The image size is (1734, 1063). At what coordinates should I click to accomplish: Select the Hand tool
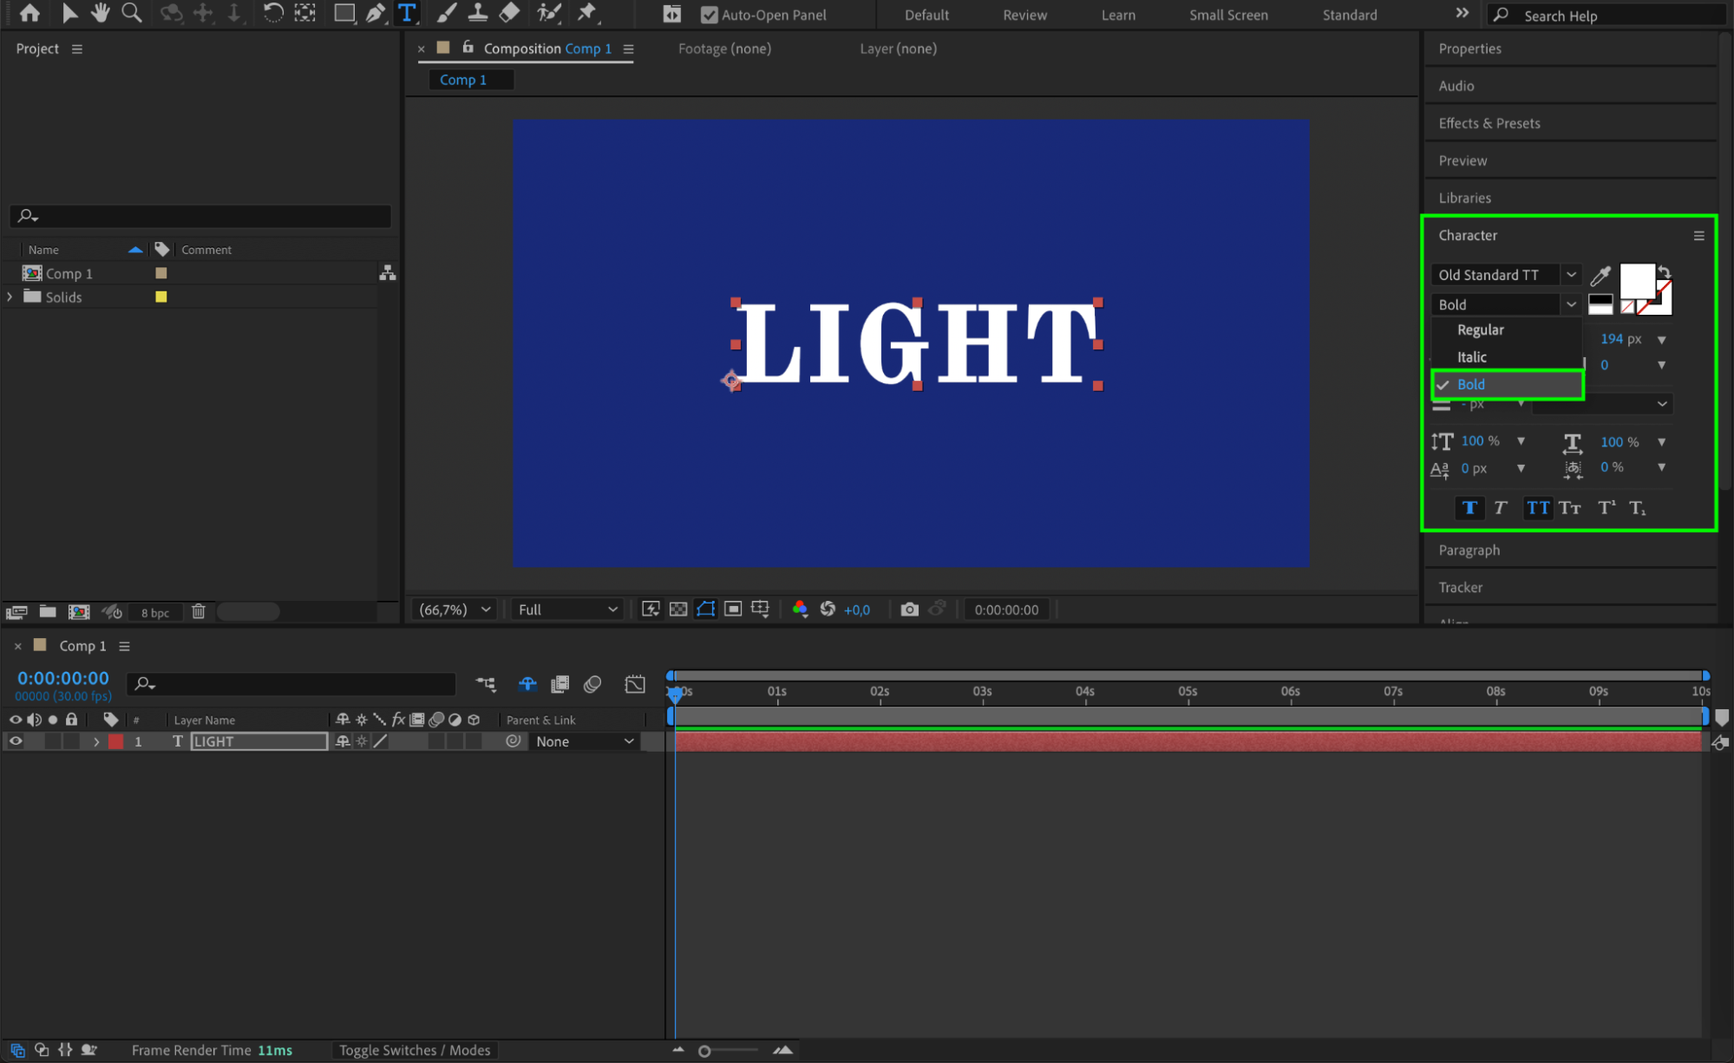[101, 13]
